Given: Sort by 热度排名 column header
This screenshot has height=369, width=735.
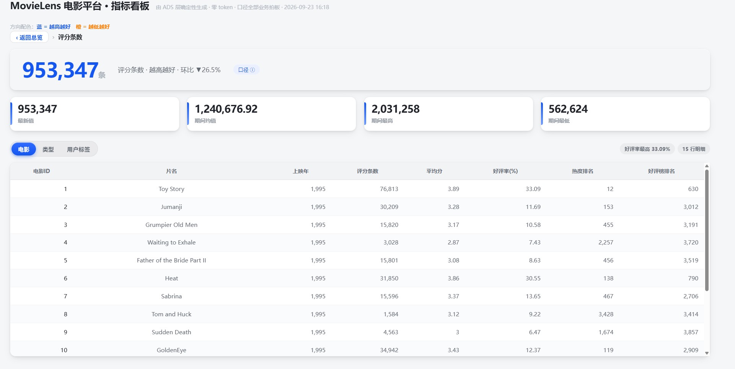Looking at the screenshot, I should click(x=583, y=171).
